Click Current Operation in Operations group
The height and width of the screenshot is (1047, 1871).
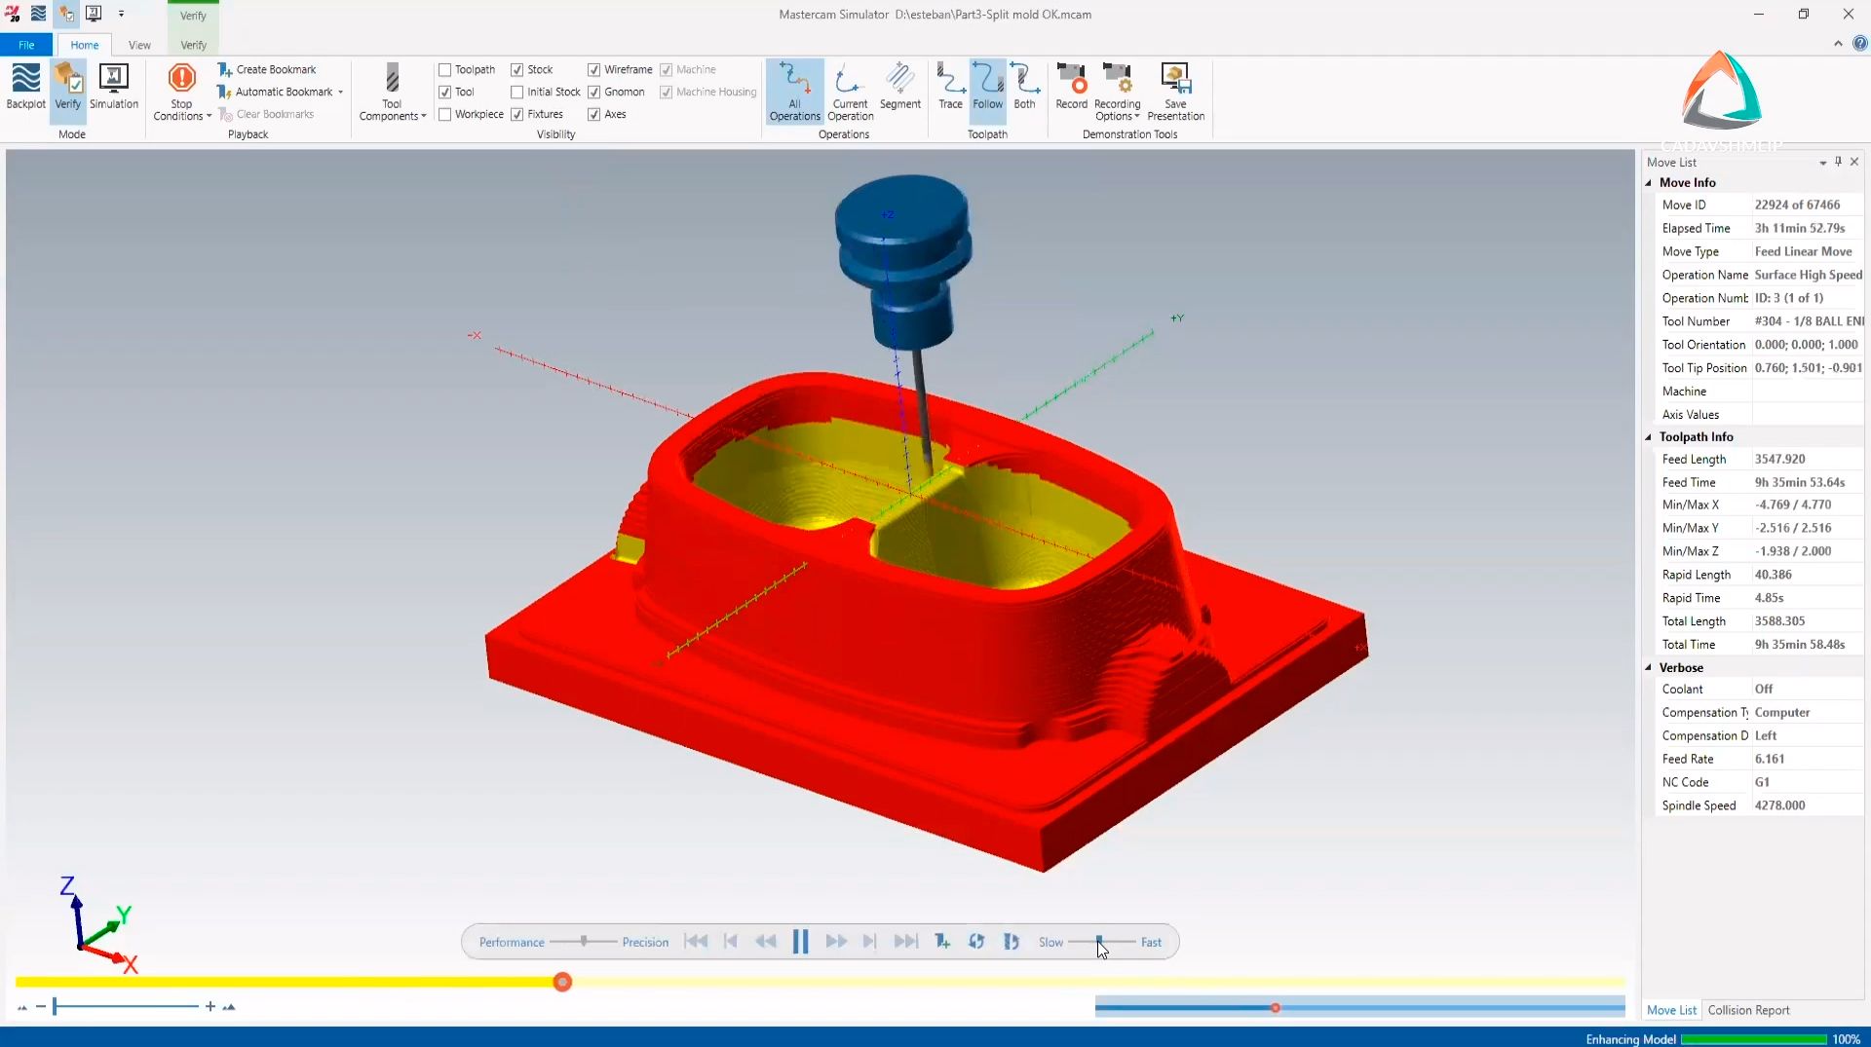click(x=849, y=88)
